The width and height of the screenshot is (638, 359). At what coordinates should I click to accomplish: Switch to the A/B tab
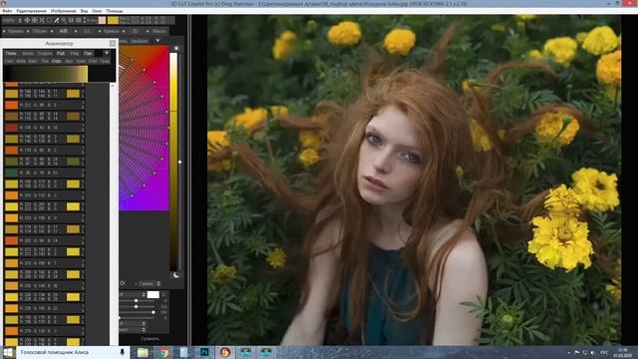click(64, 31)
